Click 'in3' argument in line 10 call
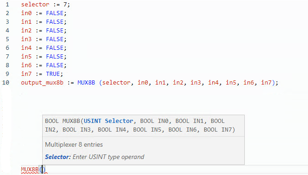 (196, 83)
